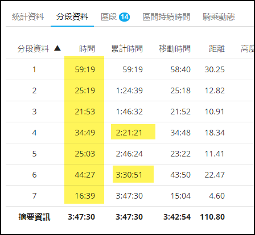Click distance value 22.47
This screenshot has width=255, height=235.
[x=215, y=175]
